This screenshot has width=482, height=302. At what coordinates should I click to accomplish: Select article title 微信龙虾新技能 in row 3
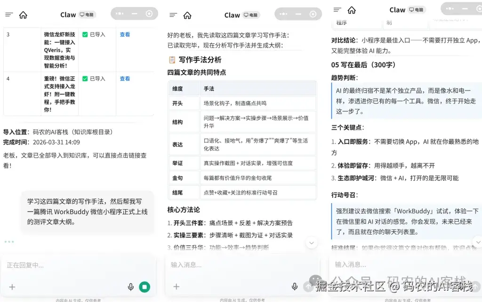(60, 50)
